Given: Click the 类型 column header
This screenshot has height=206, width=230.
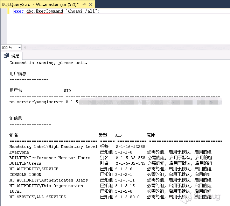Looking at the screenshot, I should (x=103, y=135).
